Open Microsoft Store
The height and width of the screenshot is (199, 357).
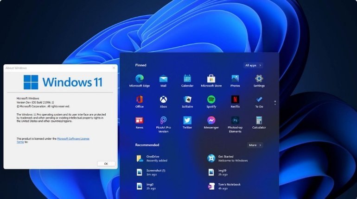click(x=211, y=81)
